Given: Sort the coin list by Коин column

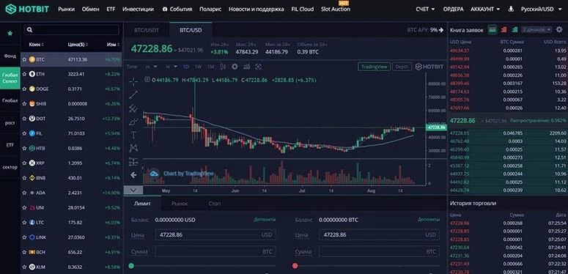Looking at the screenshot, I should [37, 45].
